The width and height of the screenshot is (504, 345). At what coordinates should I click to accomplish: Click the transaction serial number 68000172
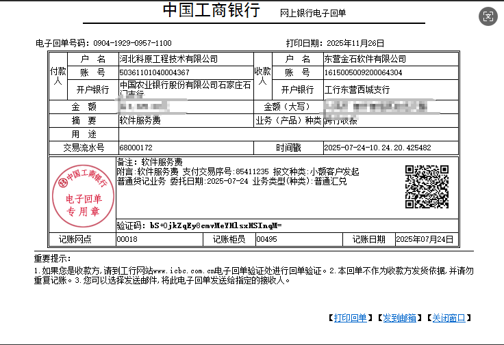[x=136, y=148]
